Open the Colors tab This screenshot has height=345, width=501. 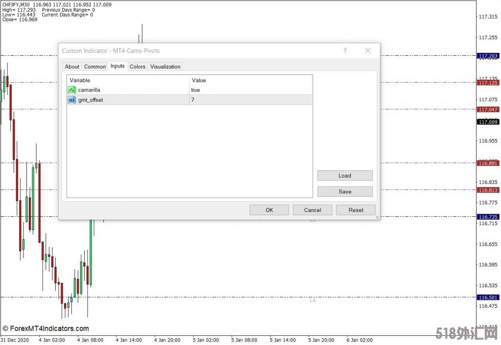click(x=137, y=67)
